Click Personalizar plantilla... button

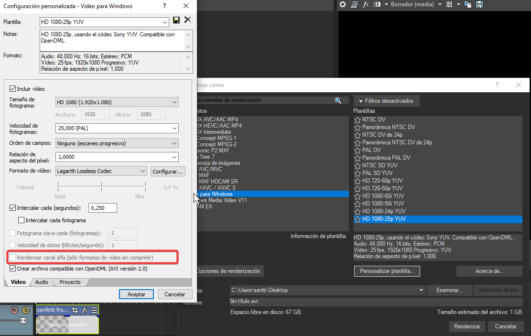387,271
